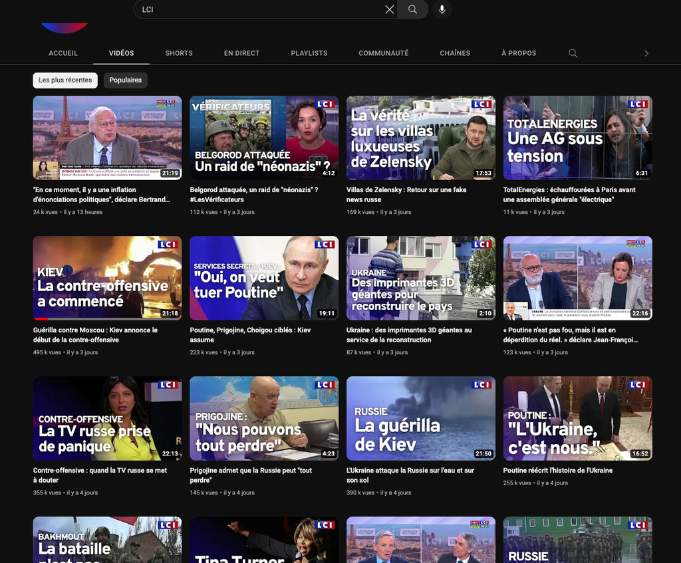Viewport: 681px width, 563px height.
Task: Open the Playlists tab
Action: coord(309,53)
